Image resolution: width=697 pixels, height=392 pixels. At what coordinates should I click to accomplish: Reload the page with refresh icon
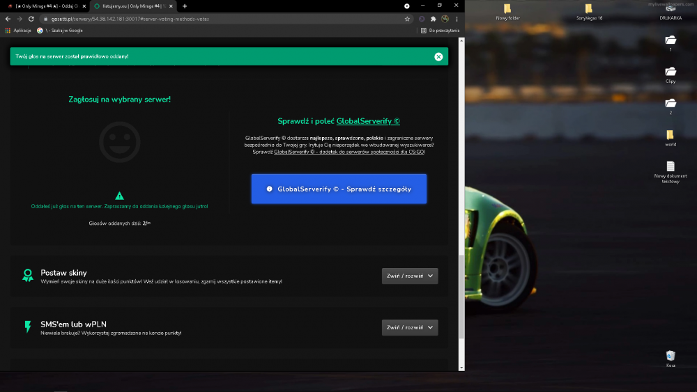click(31, 19)
